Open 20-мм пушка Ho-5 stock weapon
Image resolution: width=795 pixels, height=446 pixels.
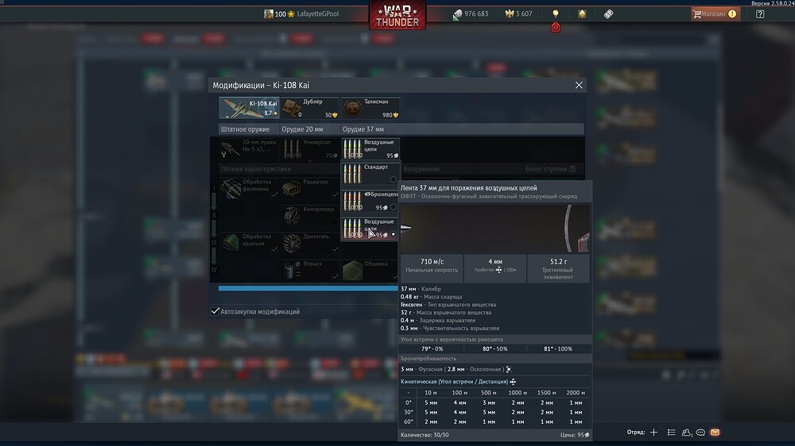tap(249, 149)
